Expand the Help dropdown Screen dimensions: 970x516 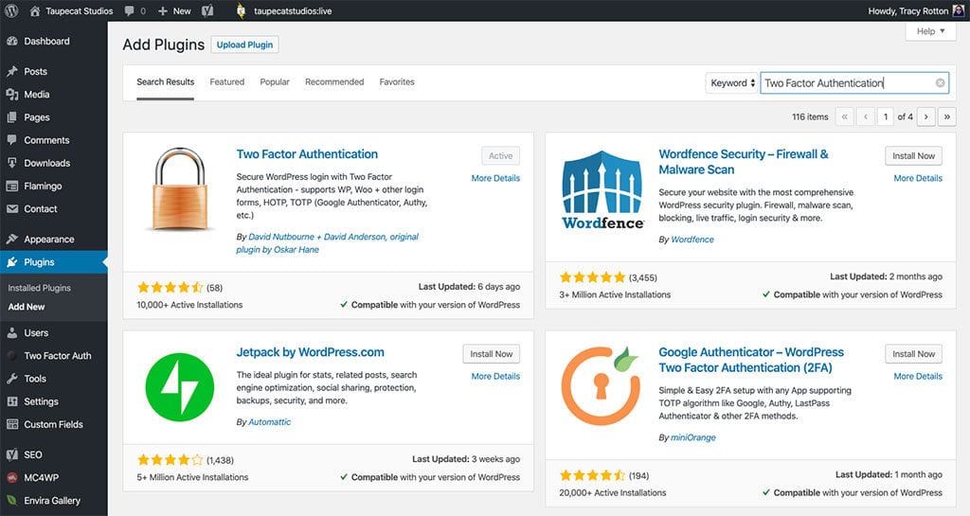coord(930,31)
